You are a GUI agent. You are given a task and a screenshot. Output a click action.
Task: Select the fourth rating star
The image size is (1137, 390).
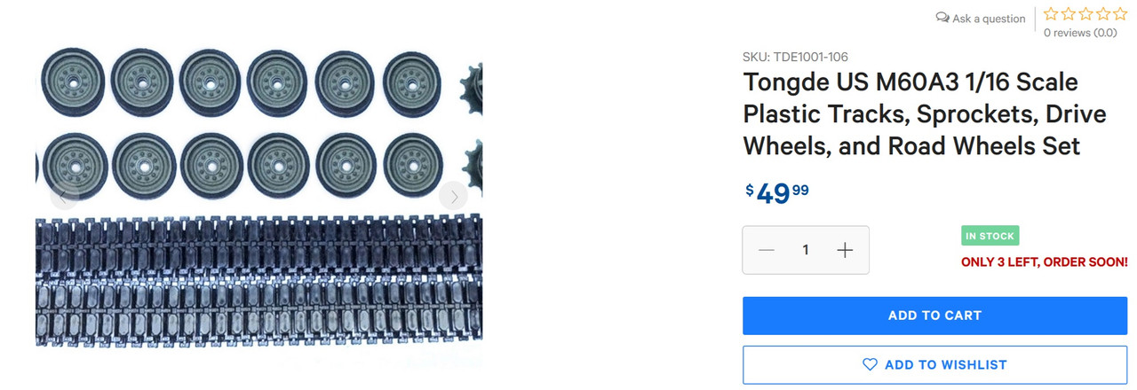tap(1102, 14)
